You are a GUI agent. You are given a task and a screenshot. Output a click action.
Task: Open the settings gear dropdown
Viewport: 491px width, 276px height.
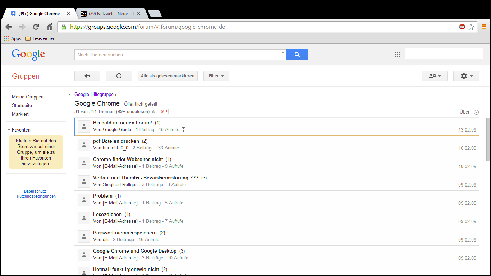[466, 76]
